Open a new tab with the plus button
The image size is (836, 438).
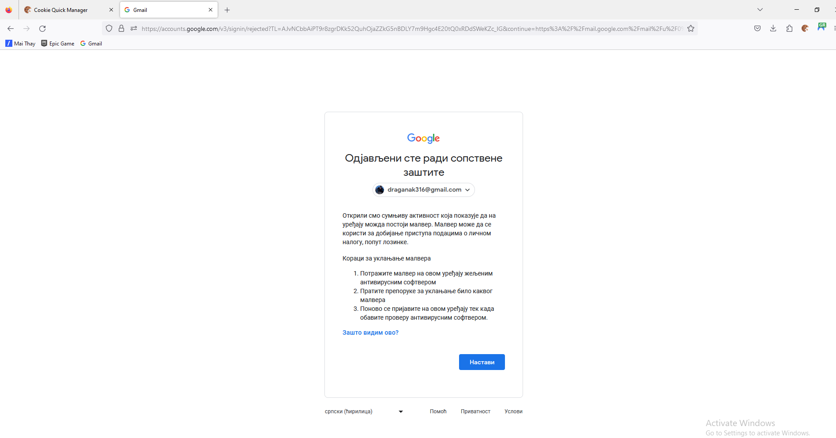point(227,10)
